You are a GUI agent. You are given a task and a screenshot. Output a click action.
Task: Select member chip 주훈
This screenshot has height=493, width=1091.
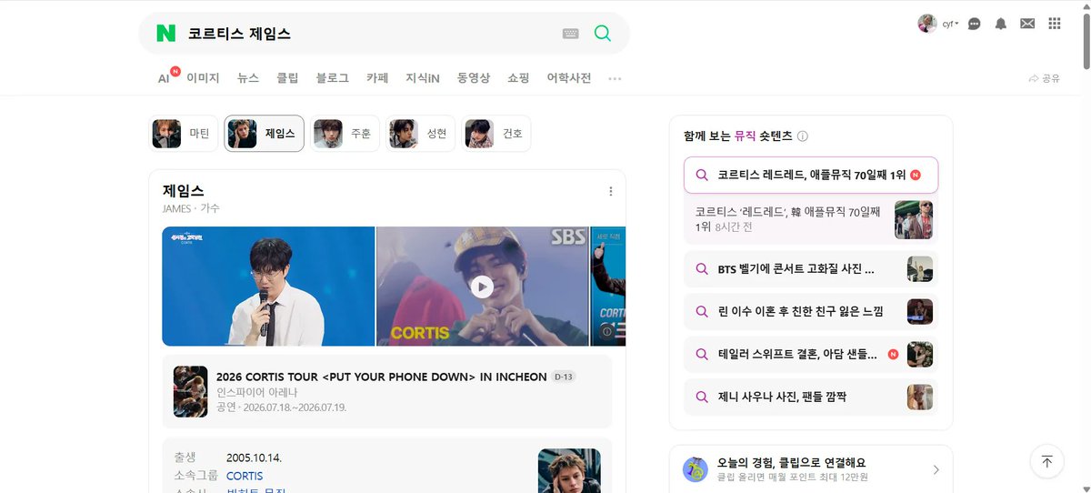pyautogui.click(x=345, y=134)
